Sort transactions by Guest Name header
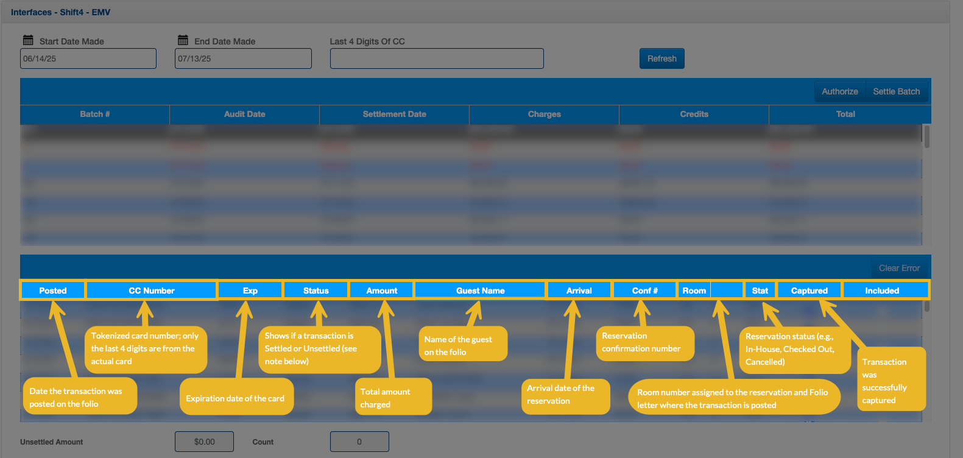The height and width of the screenshot is (458, 963). [480, 291]
